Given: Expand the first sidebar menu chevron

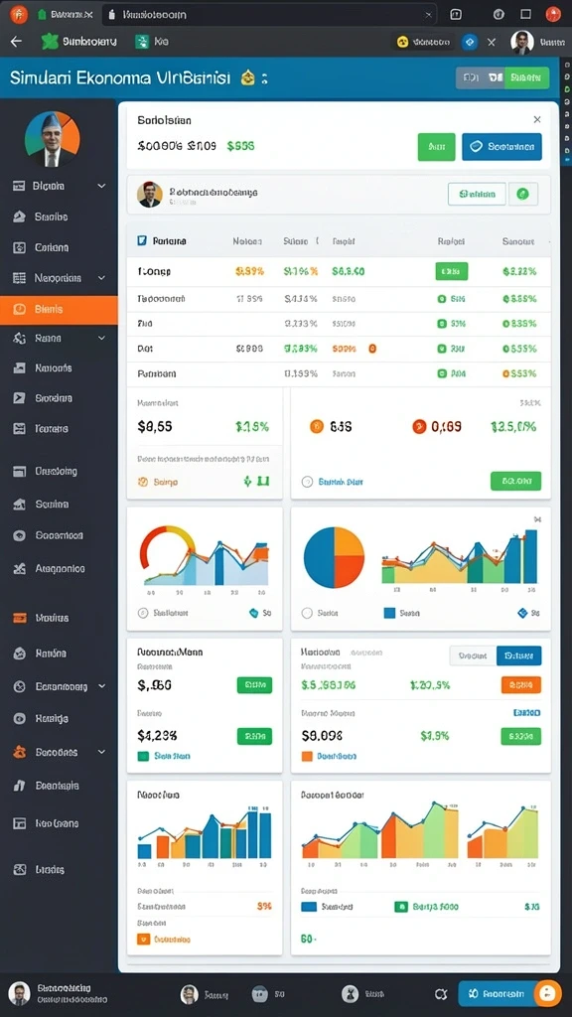Looking at the screenshot, I should coord(102,186).
